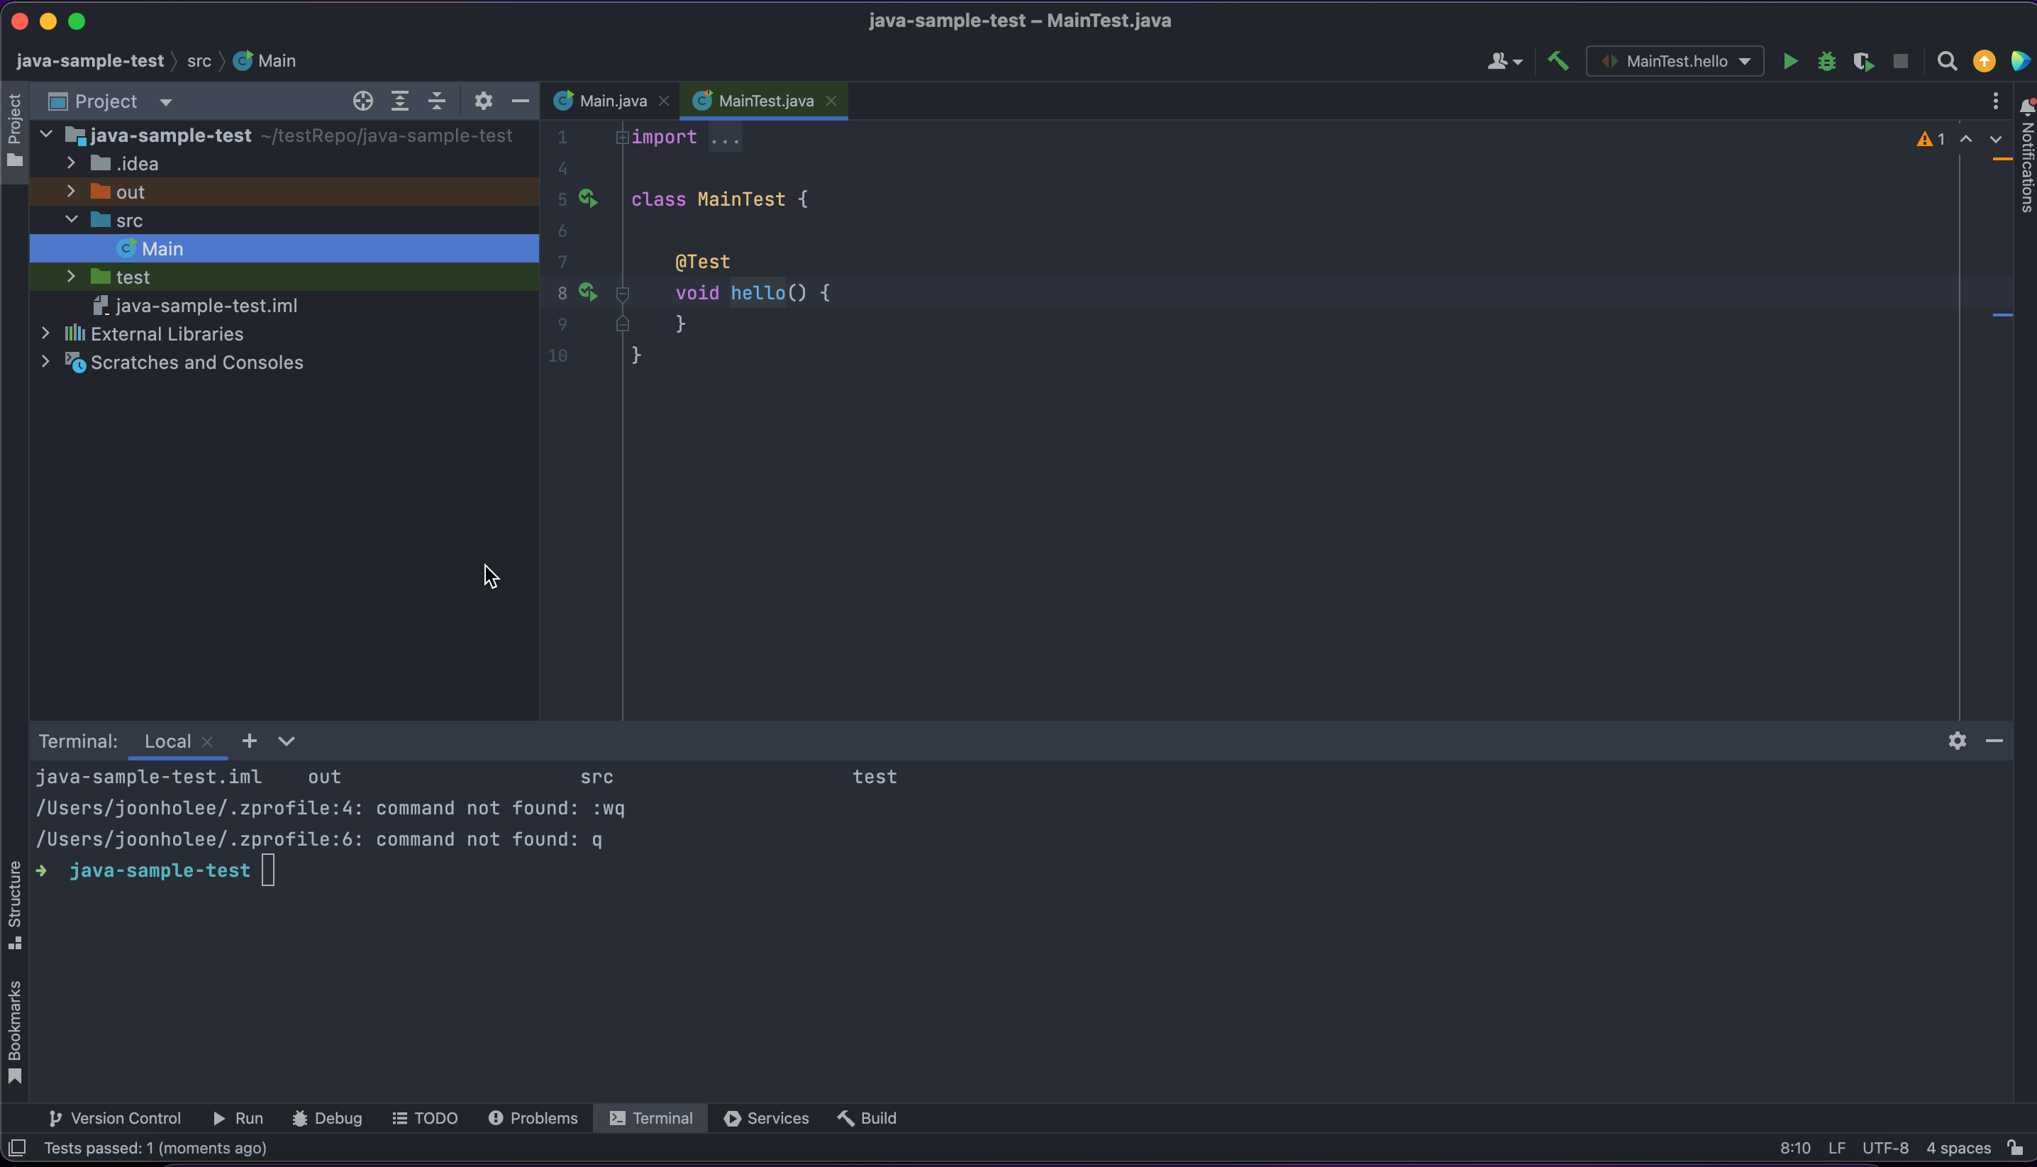Screen dimensions: 2037x1167
Task: Click the UTF-8 encoding status bar widget
Action: coord(1885,1148)
